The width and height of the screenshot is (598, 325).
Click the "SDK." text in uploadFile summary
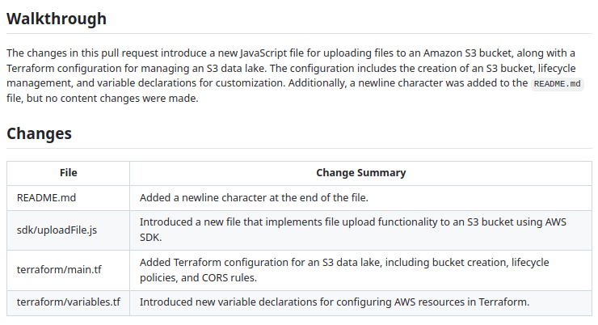[151, 238]
